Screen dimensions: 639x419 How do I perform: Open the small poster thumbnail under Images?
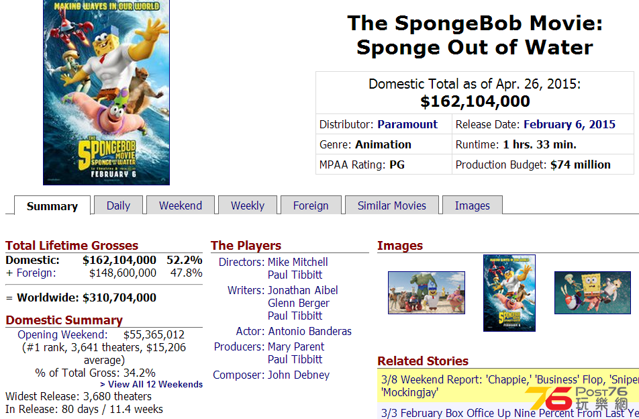[x=509, y=293]
